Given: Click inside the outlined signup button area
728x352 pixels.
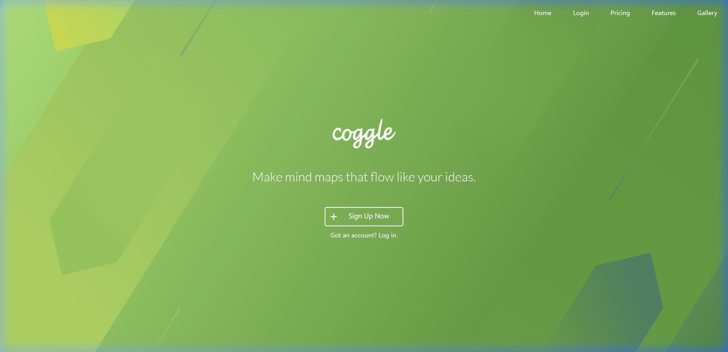Looking at the screenshot, I should click(x=364, y=216).
